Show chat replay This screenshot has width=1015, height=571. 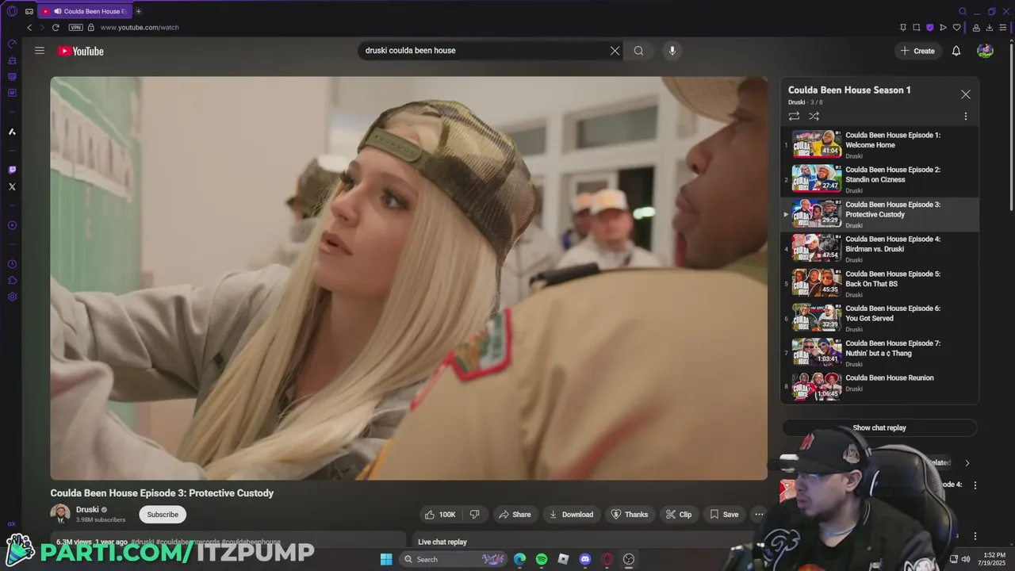(879, 428)
